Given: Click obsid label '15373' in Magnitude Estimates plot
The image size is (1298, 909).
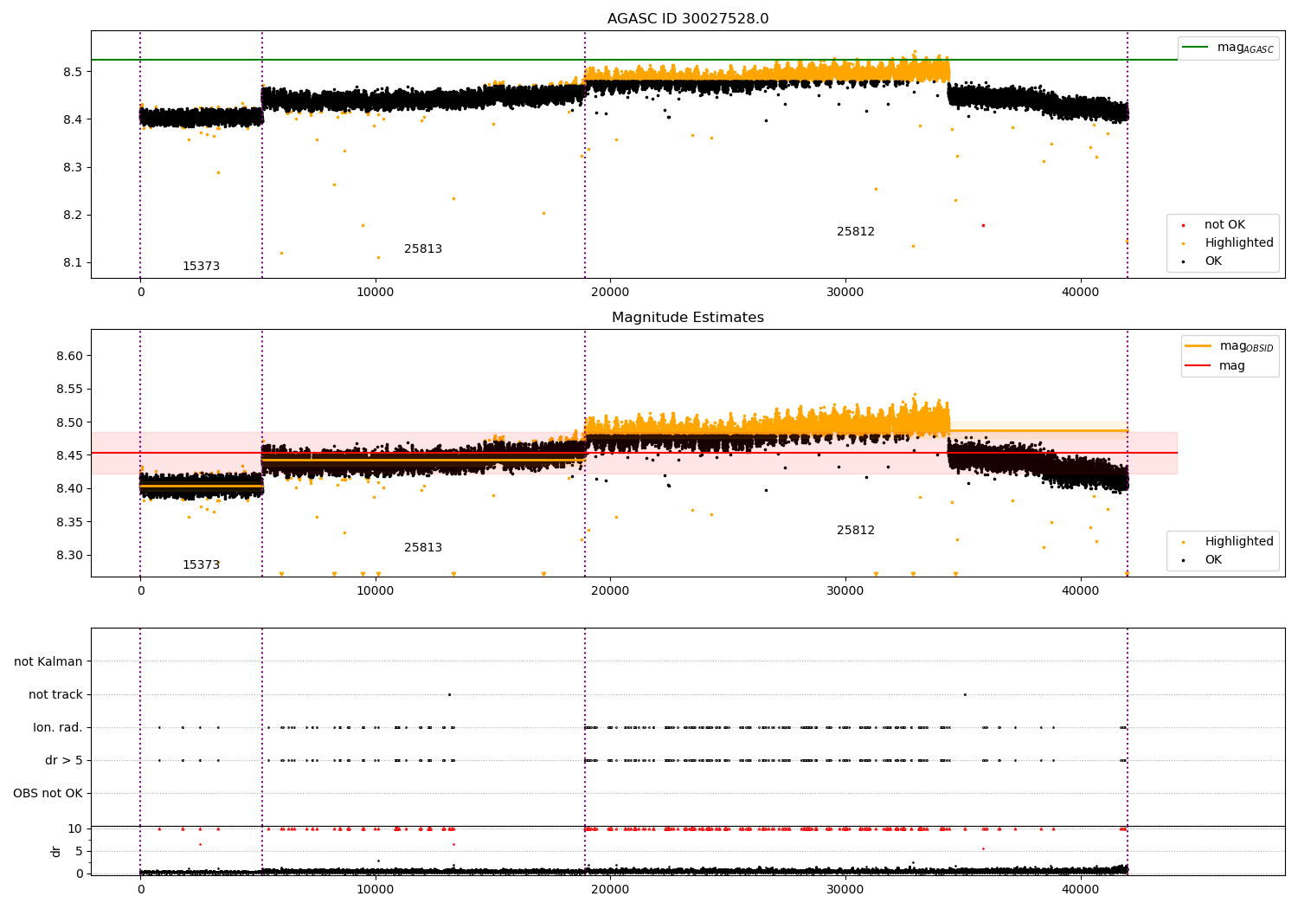Looking at the screenshot, I should (201, 565).
